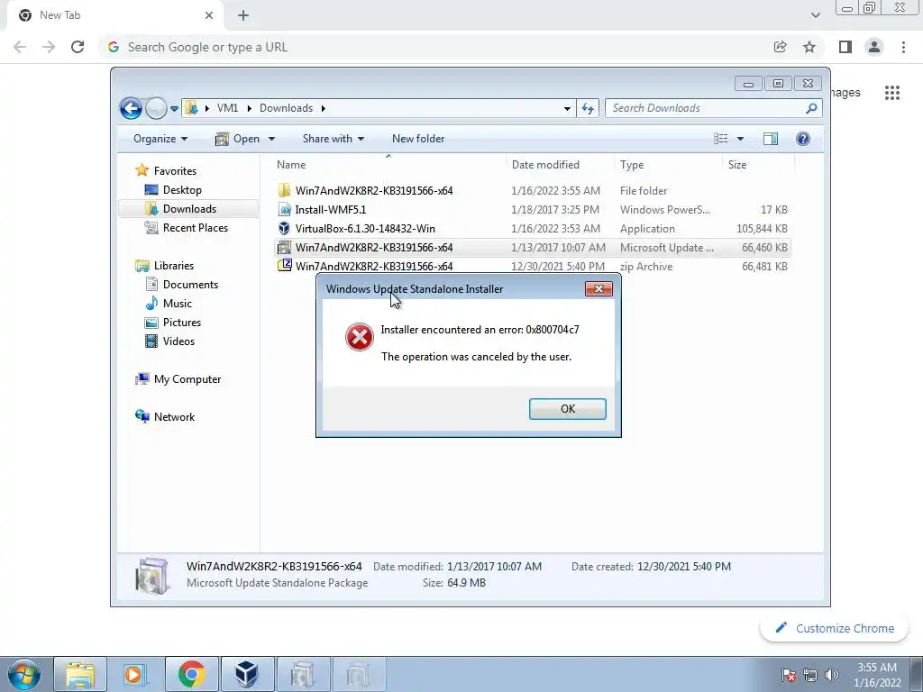Expand the Open button dropdown arrow

[271, 139]
